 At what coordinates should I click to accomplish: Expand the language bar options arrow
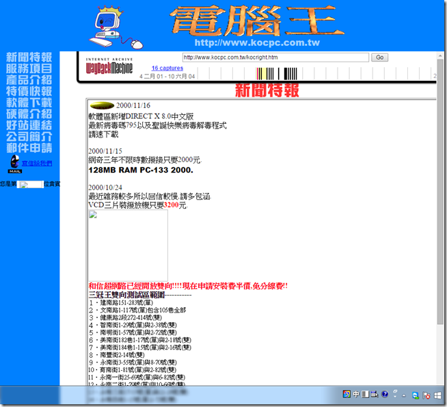point(395,397)
